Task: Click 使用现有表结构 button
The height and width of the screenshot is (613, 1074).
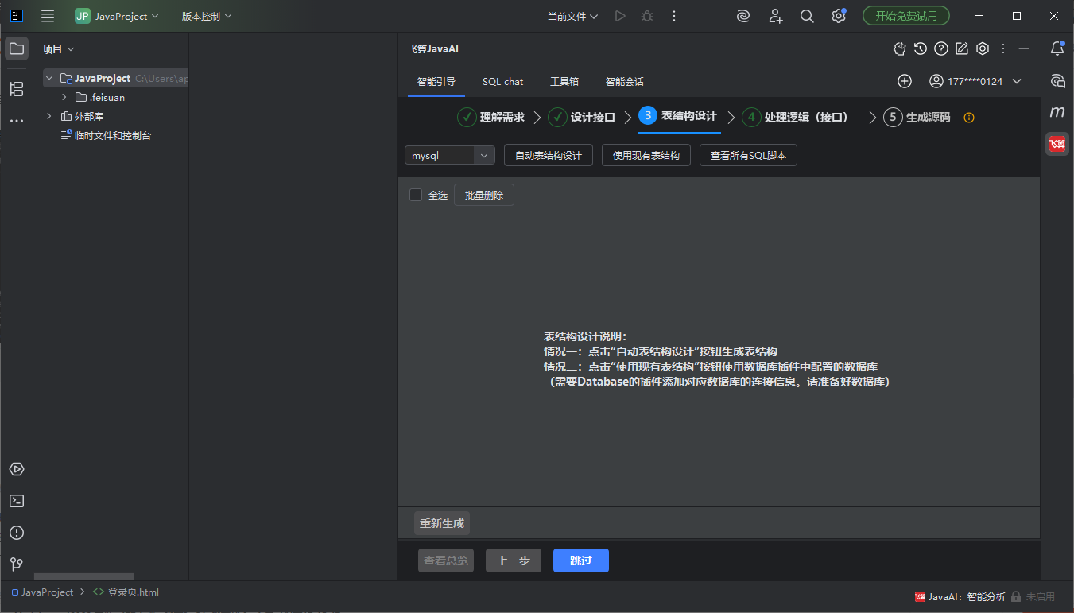Action: click(646, 156)
